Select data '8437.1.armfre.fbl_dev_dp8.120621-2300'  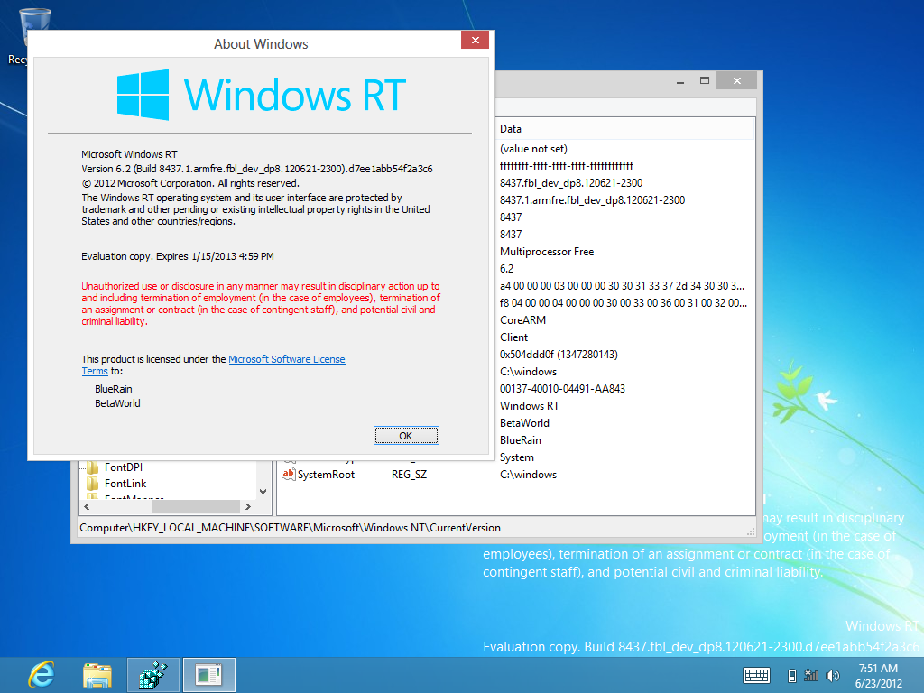(592, 200)
